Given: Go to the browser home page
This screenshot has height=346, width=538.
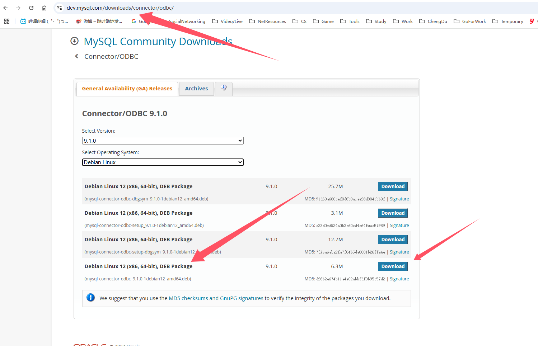Looking at the screenshot, I should [44, 8].
